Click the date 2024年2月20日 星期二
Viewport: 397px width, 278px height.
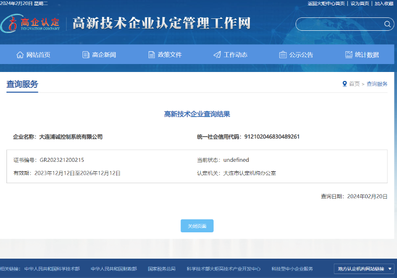(24, 3)
